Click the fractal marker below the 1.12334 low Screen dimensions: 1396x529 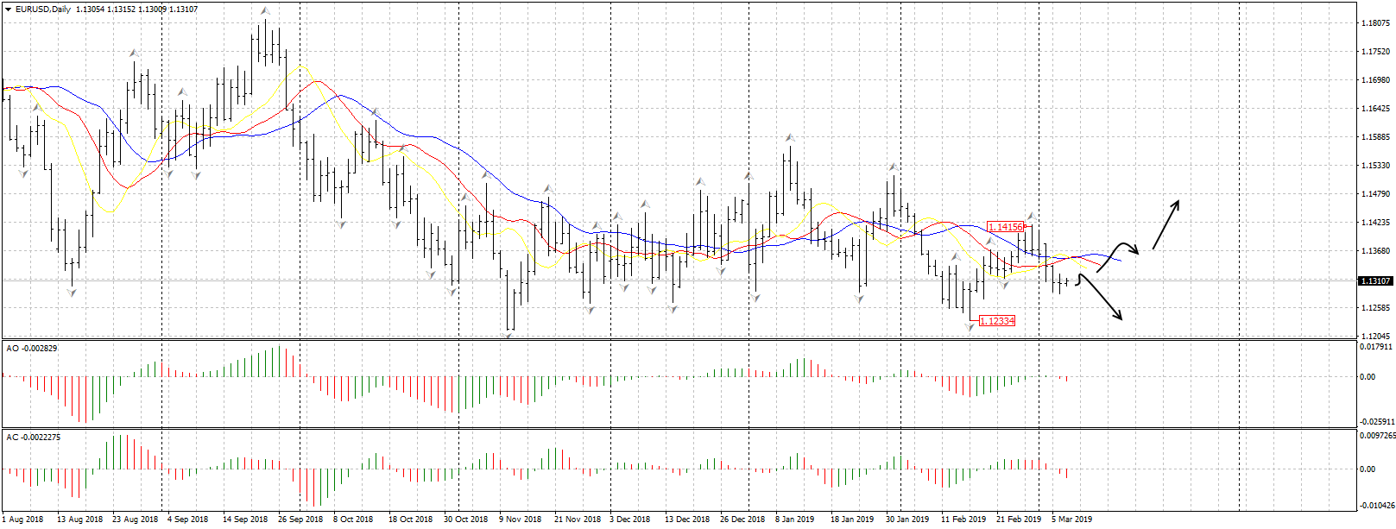coord(970,327)
